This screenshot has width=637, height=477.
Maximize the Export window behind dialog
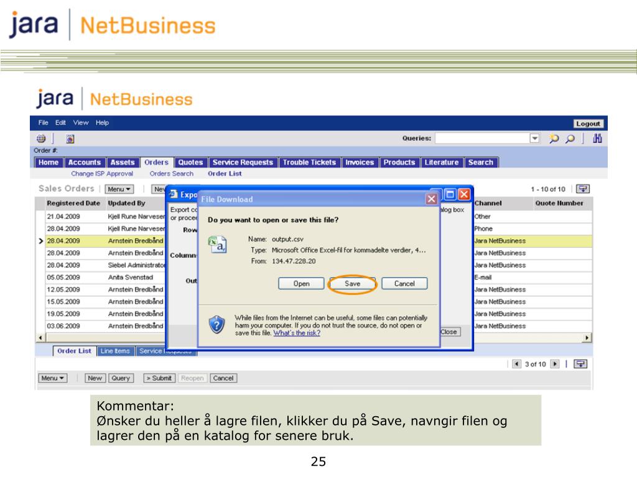point(450,194)
